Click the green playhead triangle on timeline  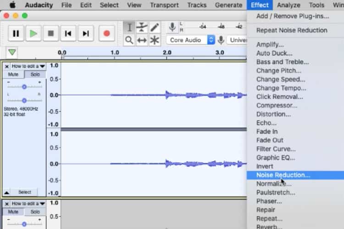click(12, 52)
